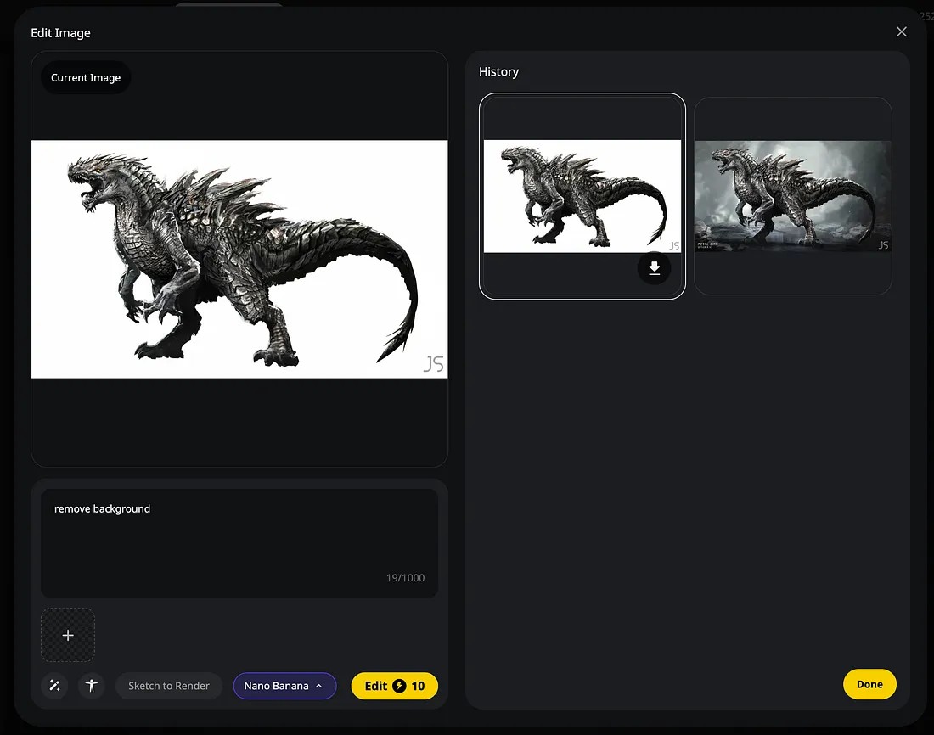934x735 pixels.
Task: Download the edited dragon image
Action: point(654,268)
